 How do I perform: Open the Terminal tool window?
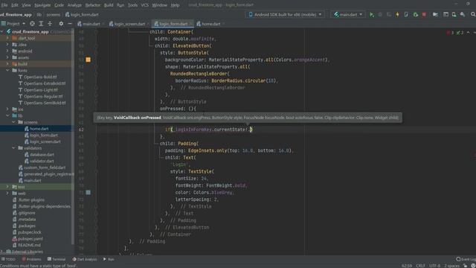[57, 259]
